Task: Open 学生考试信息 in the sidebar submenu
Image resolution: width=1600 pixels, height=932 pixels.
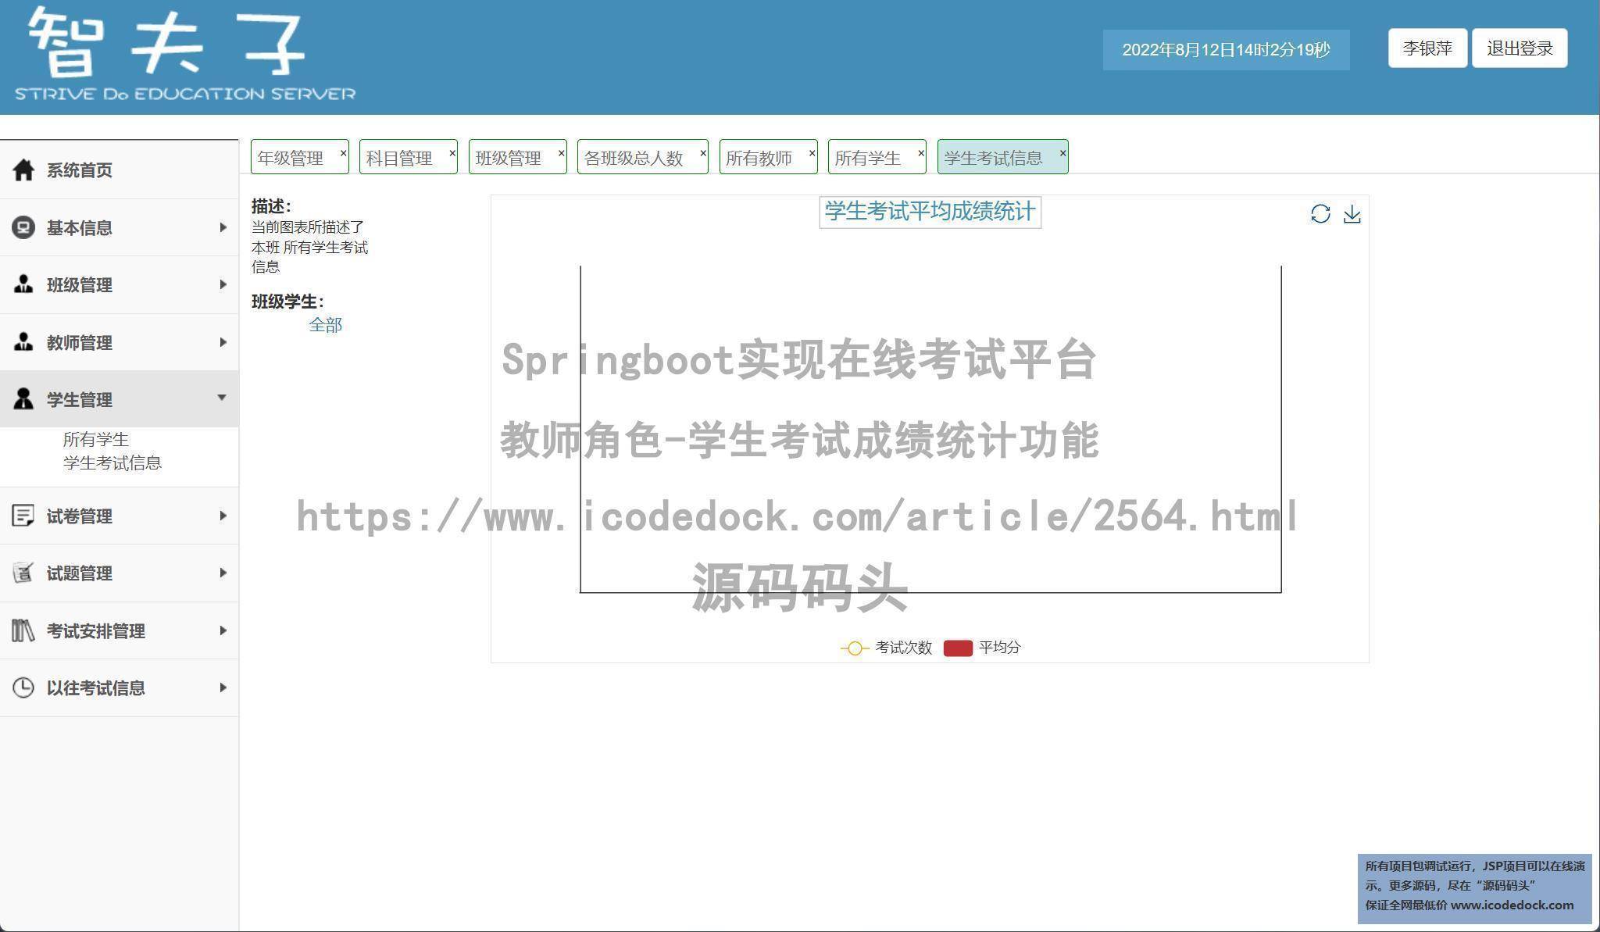Action: coord(112,463)
